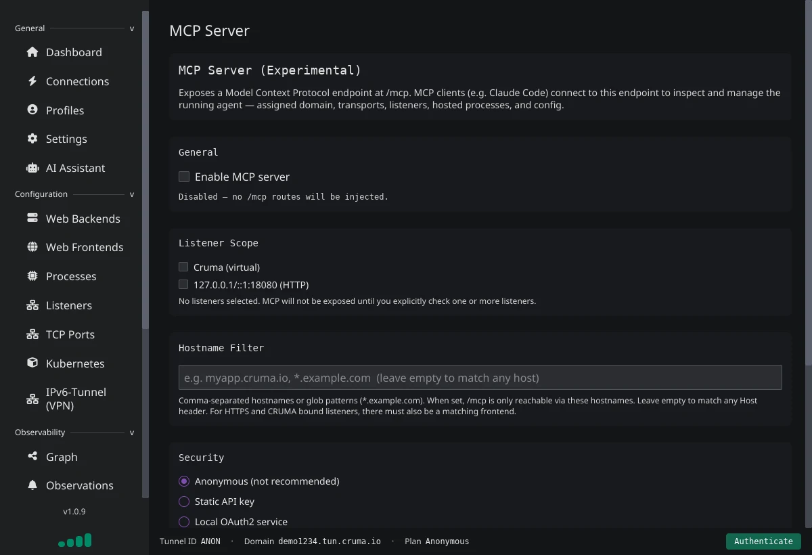Collapse the Configuration sidebar section
The image size is (812, 555).
pyautogui.click(x=132, y=194)
